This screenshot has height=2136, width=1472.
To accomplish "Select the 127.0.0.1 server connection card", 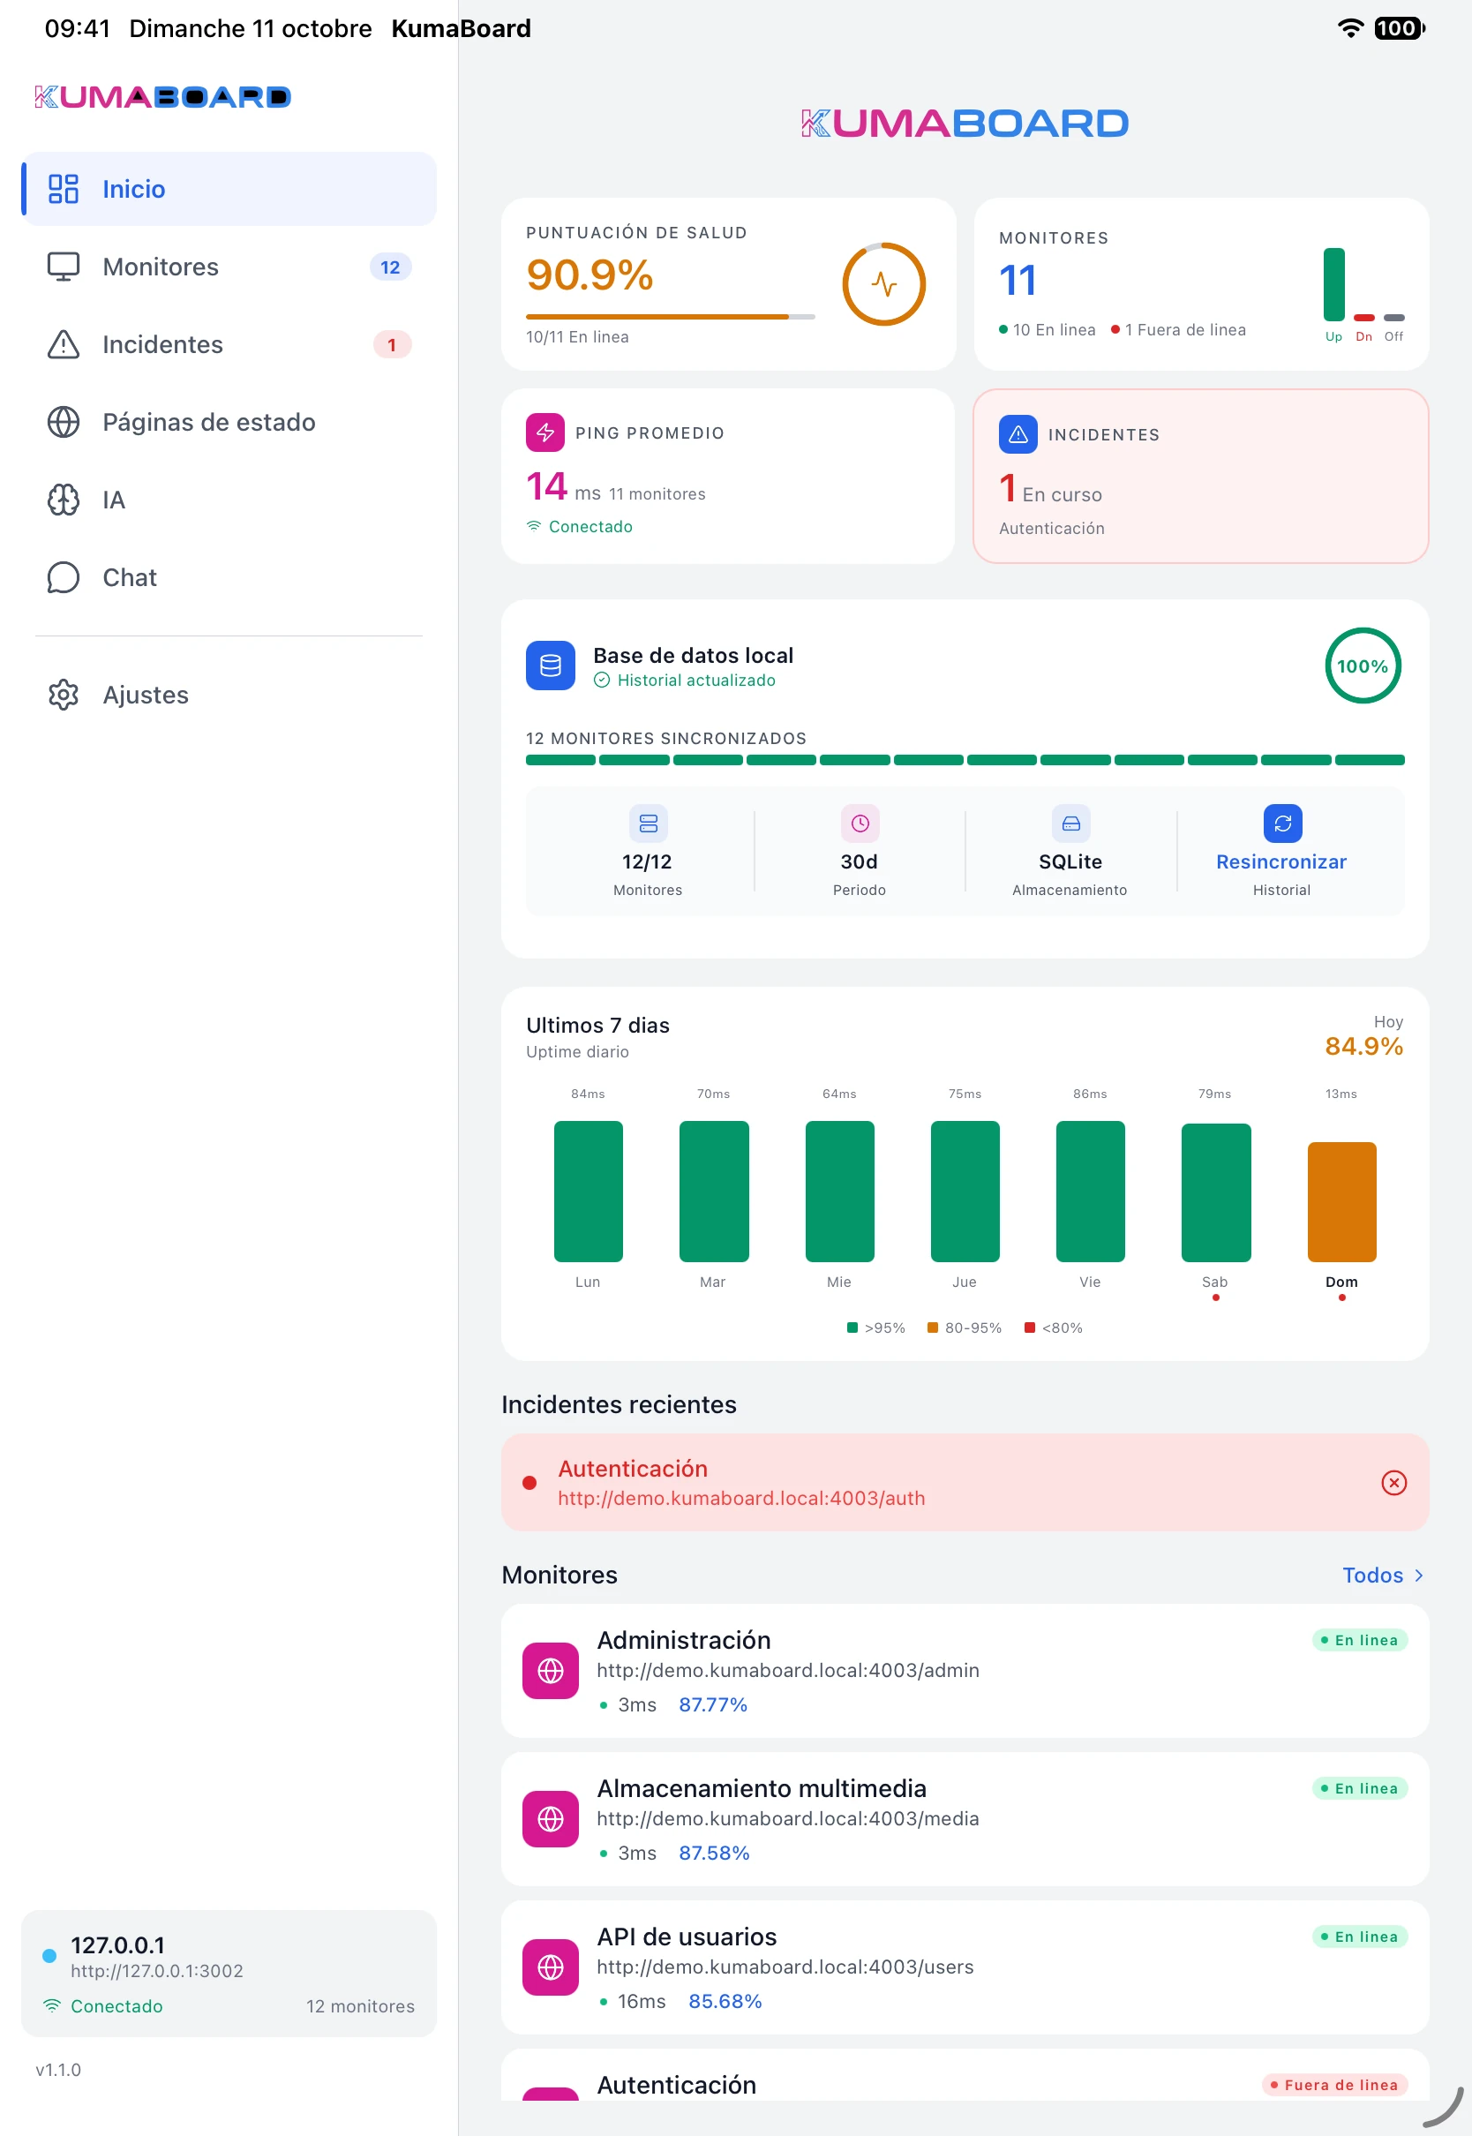I will click(x=229, y=1974).
